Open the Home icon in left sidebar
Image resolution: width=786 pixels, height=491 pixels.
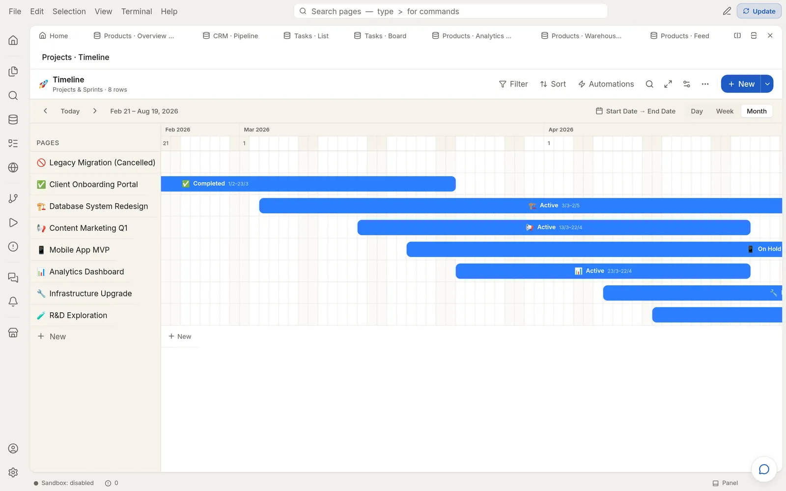coord(13,40)
